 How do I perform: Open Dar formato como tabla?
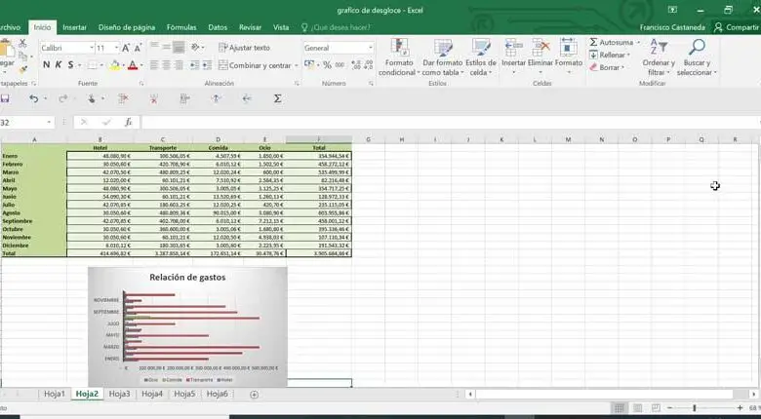point(442,57)
